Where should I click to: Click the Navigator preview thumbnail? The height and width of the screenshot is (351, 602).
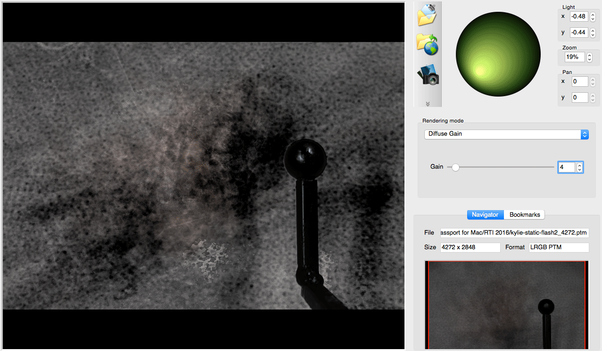506,305
